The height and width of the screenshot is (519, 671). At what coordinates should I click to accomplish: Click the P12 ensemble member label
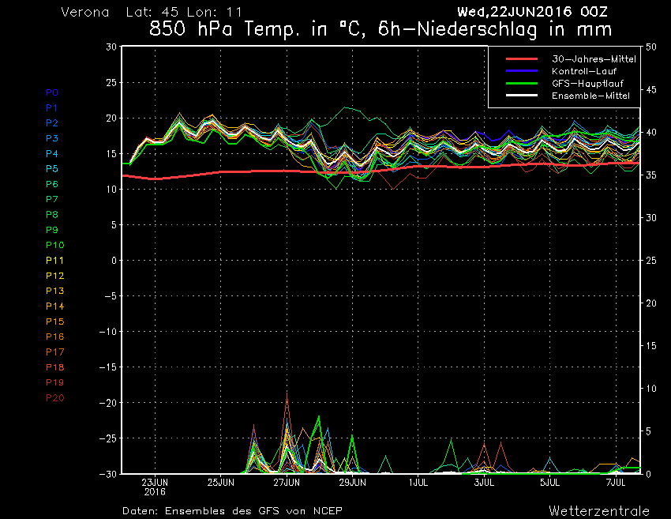54,276
